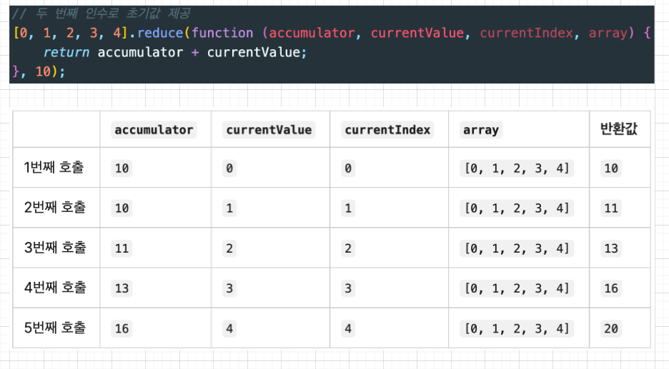Select the currentValue column header
The height and width of the screenshot is (369, 669).
tap(268, 130)
